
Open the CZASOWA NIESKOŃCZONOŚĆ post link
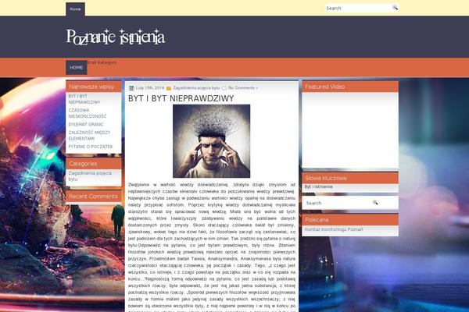coord(88,113)
